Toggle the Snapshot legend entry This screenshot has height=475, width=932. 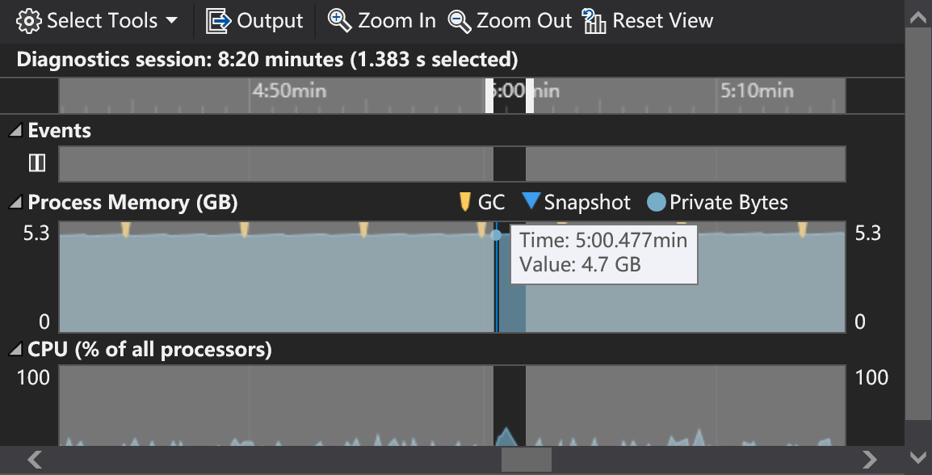coord(576,202)
